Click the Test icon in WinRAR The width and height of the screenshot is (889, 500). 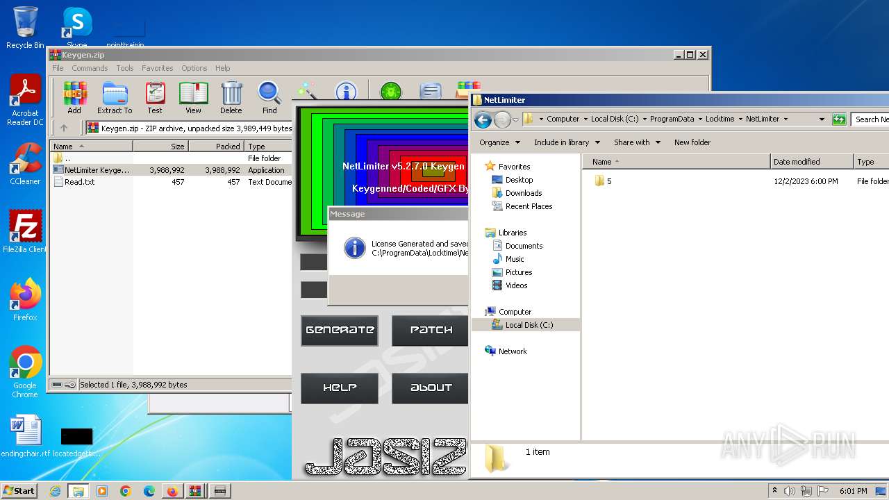click(x=155, y=97)
